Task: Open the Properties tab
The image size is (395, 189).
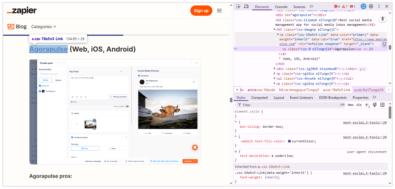Action: click(x=361, y=98)
